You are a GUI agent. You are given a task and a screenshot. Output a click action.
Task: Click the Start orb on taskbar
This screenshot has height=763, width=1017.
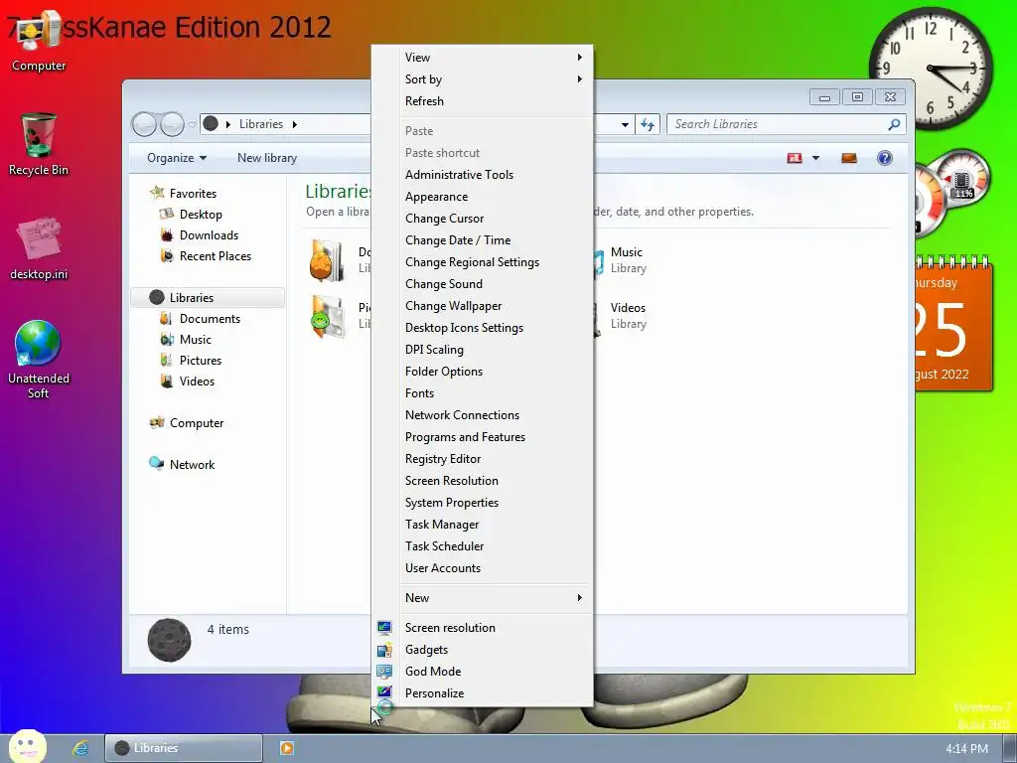click(27, 746)
